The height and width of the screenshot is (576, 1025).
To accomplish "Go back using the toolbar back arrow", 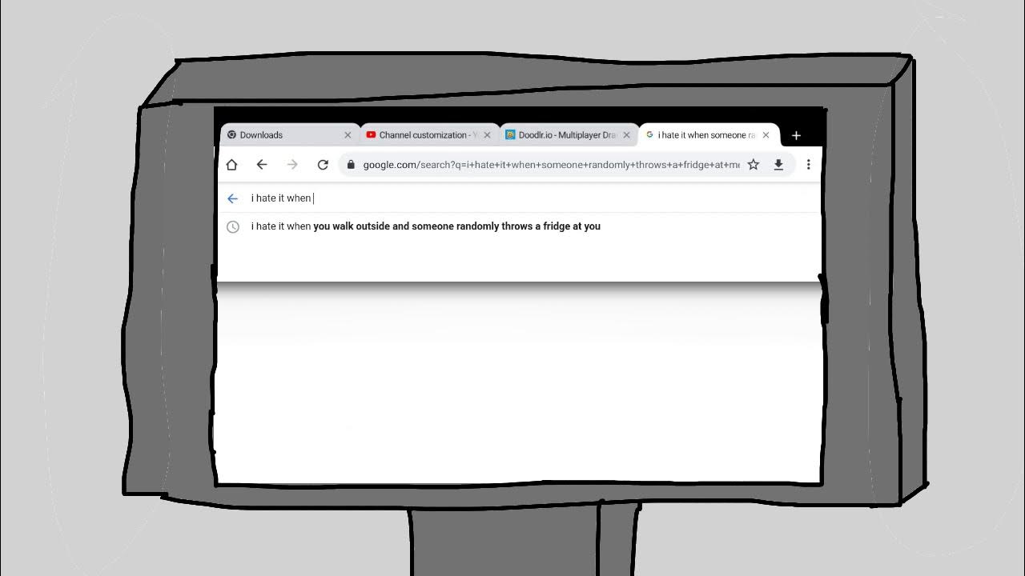I will point(262,165).
